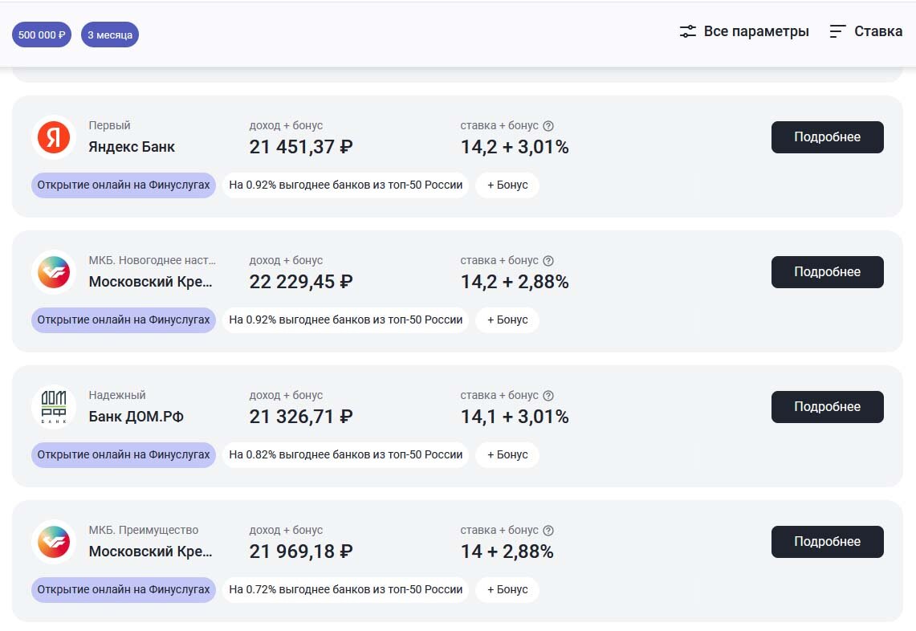Click the 14,2 + 2,88% rate value
The height and width of the screenshot is (631, 916).
click(x=515, y=283)
